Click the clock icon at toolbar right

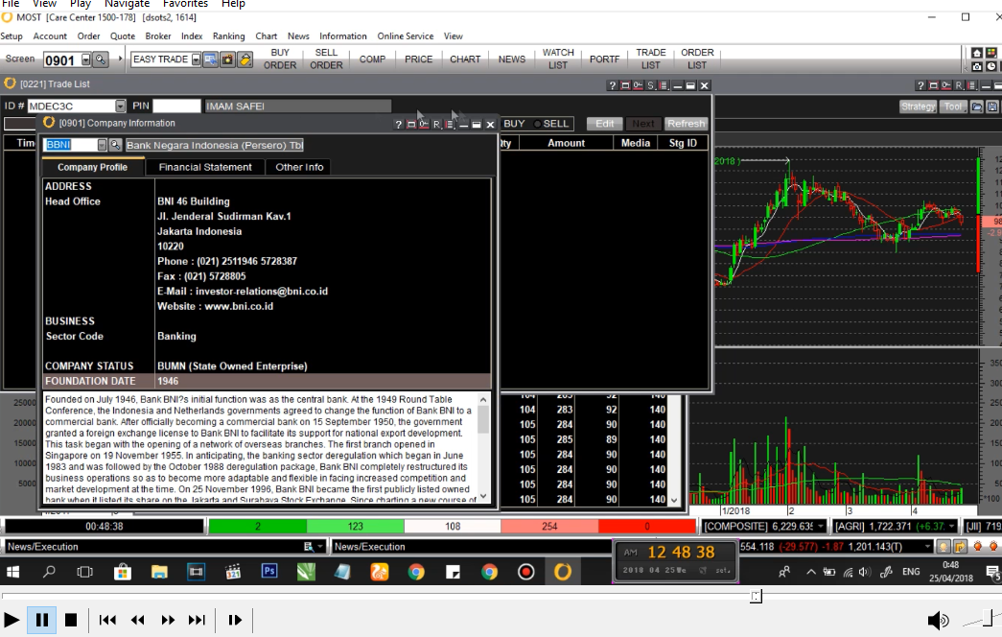coord(991,66)
